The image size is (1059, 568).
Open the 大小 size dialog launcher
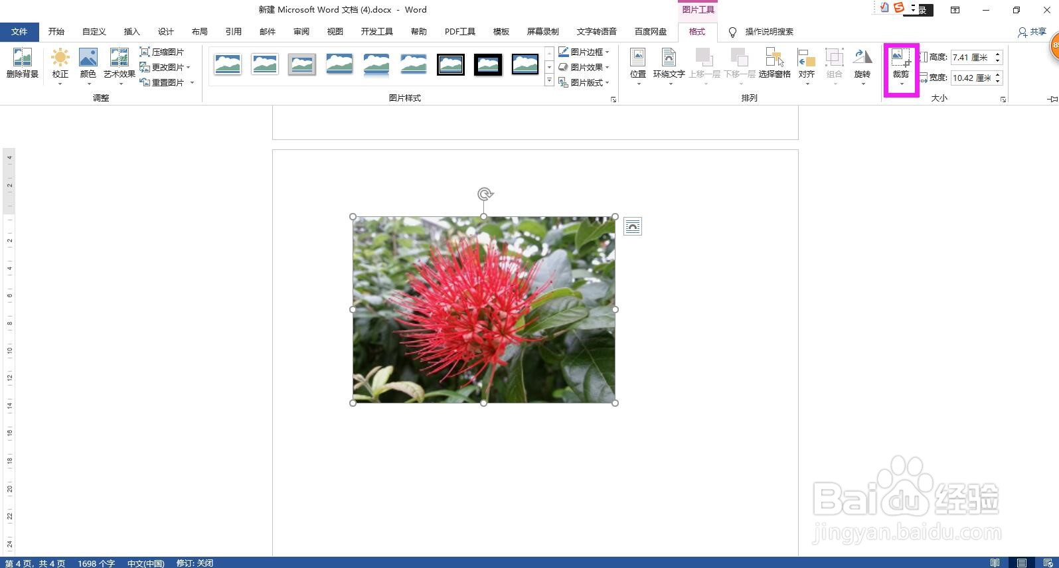click(1003, 100)
